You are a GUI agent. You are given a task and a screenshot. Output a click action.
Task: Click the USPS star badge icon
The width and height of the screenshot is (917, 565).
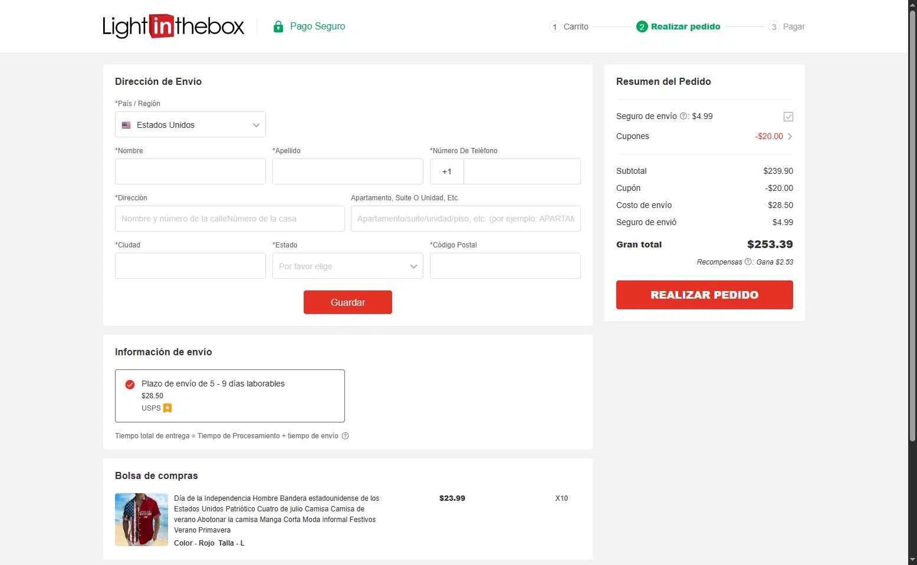[167, 408]
